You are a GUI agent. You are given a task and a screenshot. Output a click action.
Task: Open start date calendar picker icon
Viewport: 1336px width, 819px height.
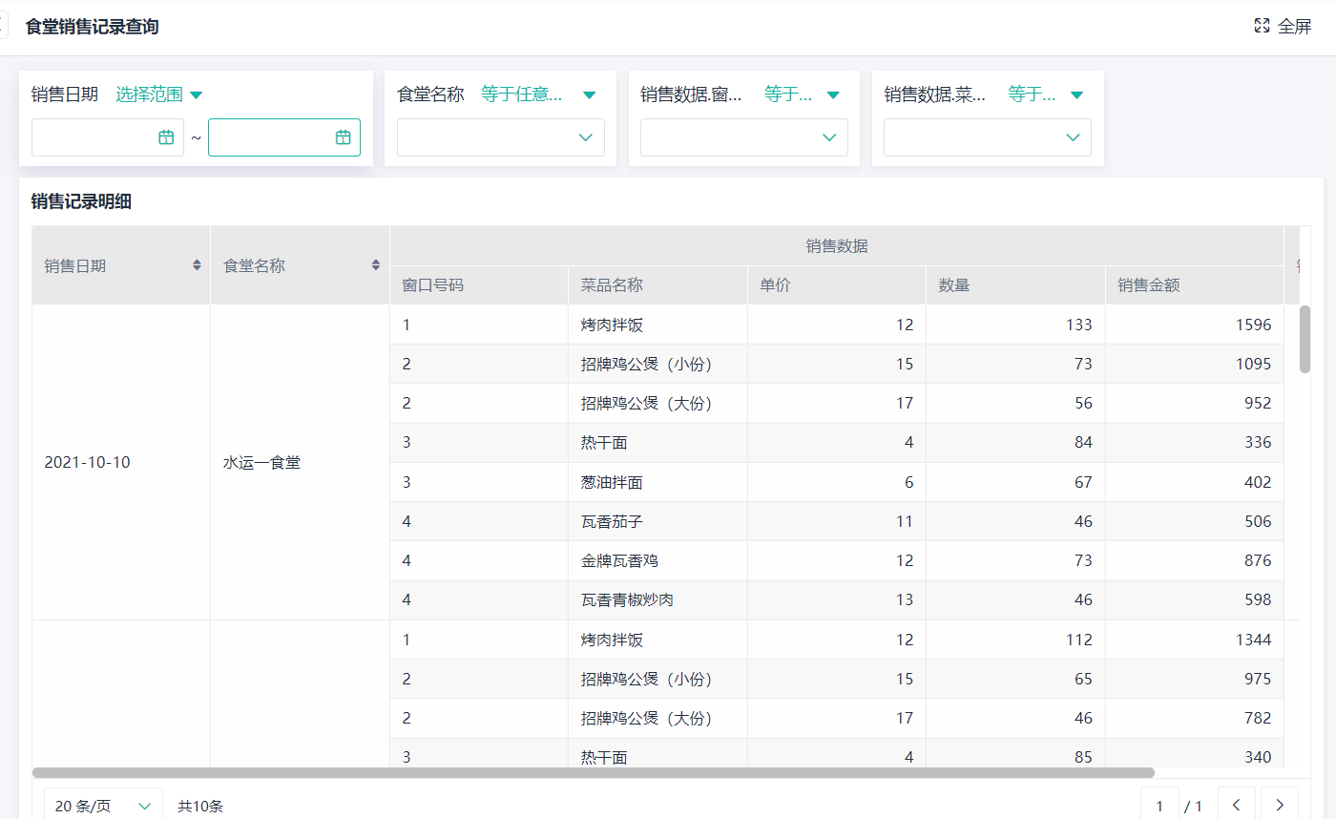[166, 137]
